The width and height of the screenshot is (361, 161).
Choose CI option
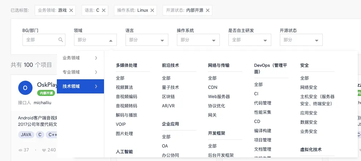(x=256, y=94)
